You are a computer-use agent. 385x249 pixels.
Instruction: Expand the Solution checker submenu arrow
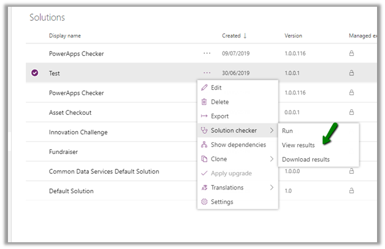271,130
